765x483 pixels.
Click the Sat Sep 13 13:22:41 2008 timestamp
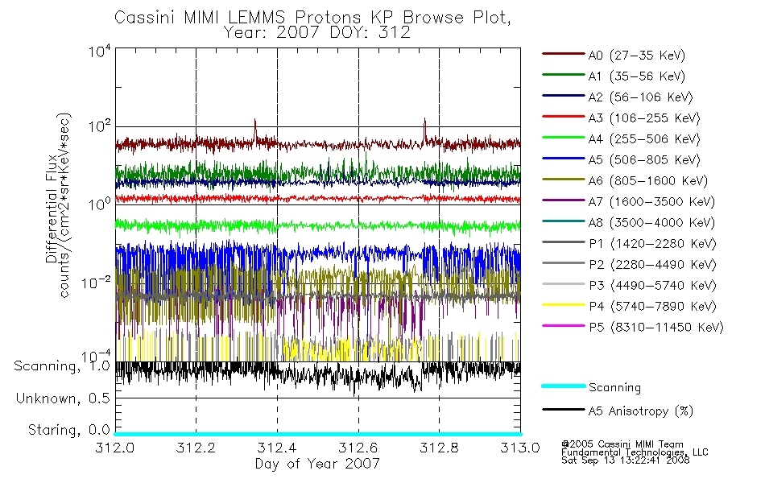[626, 460]
